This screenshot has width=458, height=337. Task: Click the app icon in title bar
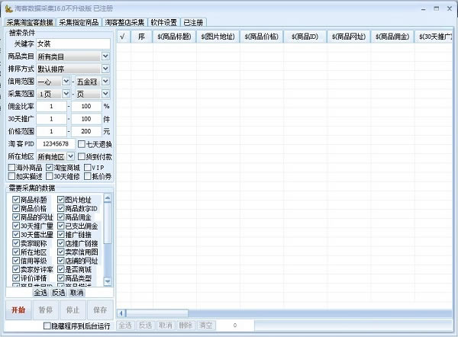coord(6,6)
